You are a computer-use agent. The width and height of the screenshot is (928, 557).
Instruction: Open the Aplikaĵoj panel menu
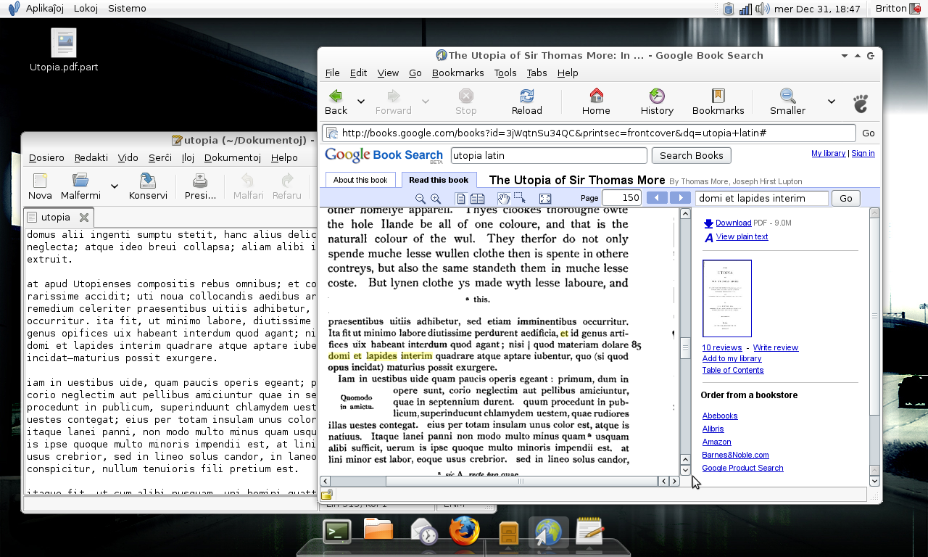point(46,9)
